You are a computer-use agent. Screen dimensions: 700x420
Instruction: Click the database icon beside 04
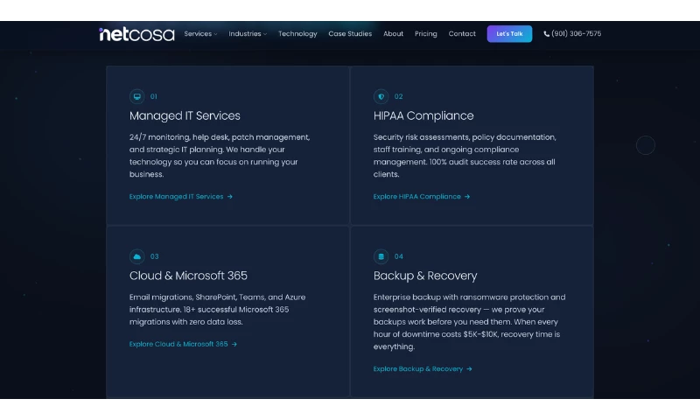pos(381,256)
